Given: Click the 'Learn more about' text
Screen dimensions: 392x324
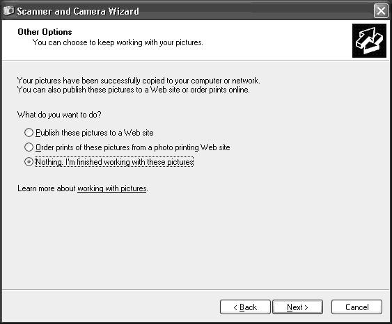Looking at the screenshot, I should (x=47, y=188).
